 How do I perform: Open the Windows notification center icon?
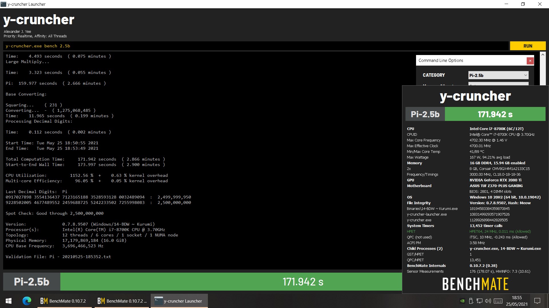pos(537,301)
